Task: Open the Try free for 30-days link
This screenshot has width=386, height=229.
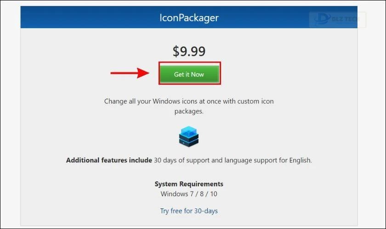Action: [189, 211]
